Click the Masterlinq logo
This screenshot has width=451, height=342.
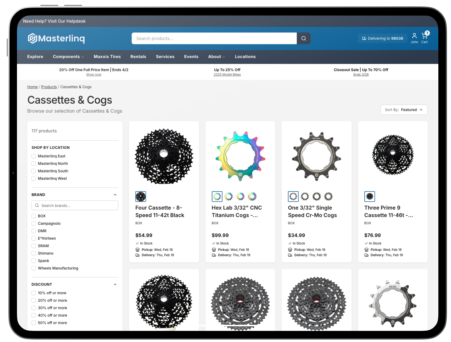click(x=56, y=38)
